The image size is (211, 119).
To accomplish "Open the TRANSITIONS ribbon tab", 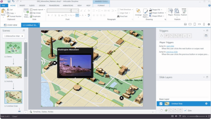I will (x=54, y=5).
